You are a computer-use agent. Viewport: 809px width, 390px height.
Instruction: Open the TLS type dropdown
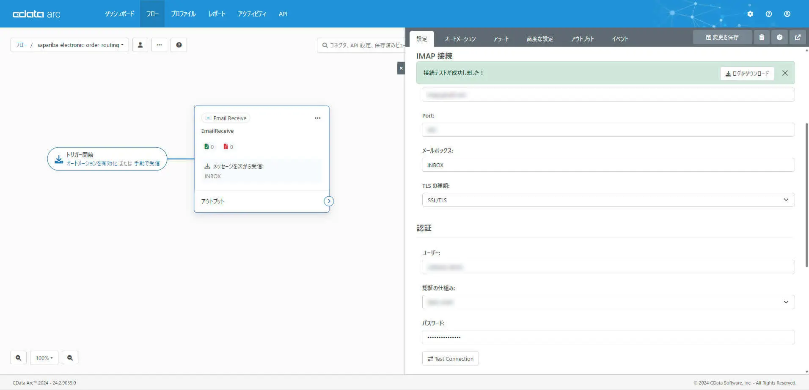[608, 200]
